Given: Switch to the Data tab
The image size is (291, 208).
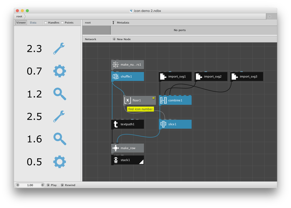Looking at the screenshot, I should [33, 23].
